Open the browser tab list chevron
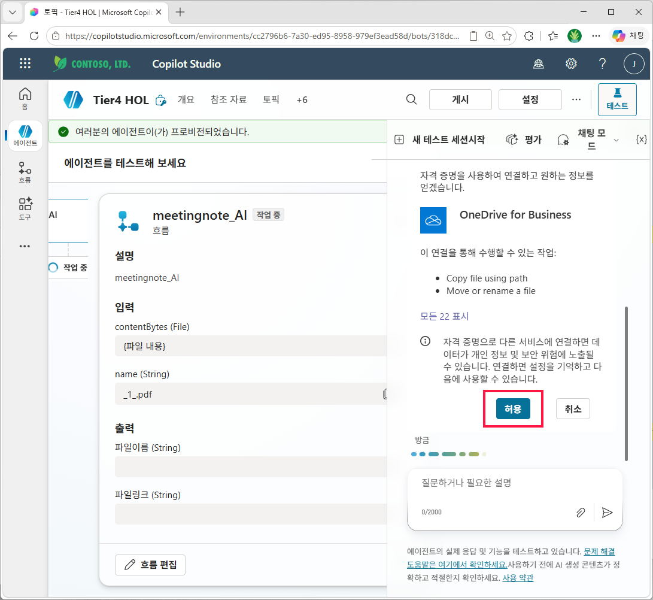The width and height of the screenshot is (653, 600). pyautogui.click(x=13, y=12)
